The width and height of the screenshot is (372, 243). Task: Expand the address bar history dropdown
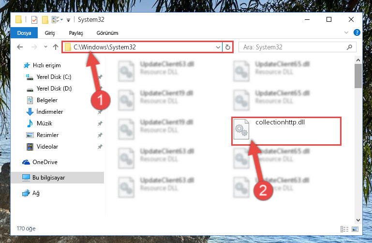[x=218, y=47]
